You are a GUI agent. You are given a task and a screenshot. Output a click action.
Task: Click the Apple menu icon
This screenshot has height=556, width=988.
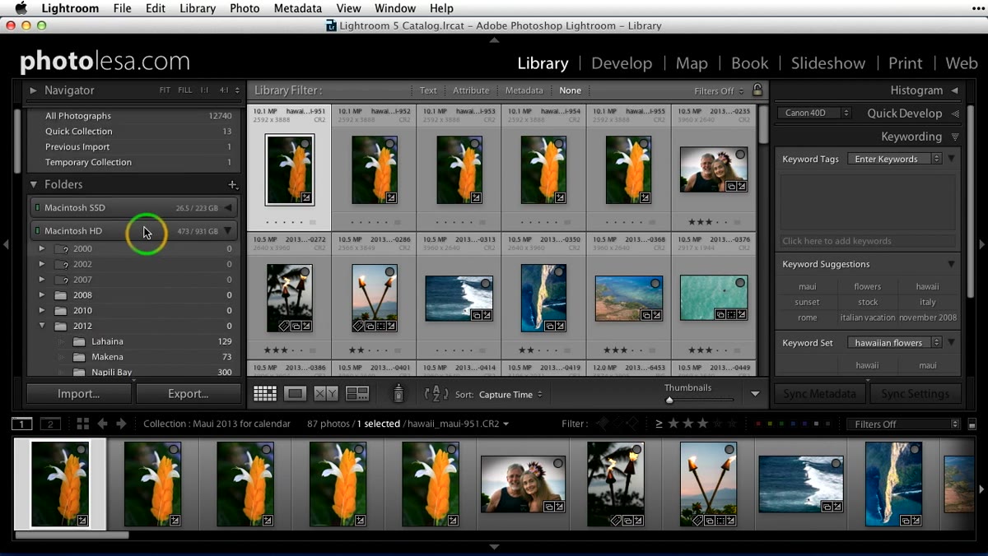pyautogui.click(x=21, y=8)
